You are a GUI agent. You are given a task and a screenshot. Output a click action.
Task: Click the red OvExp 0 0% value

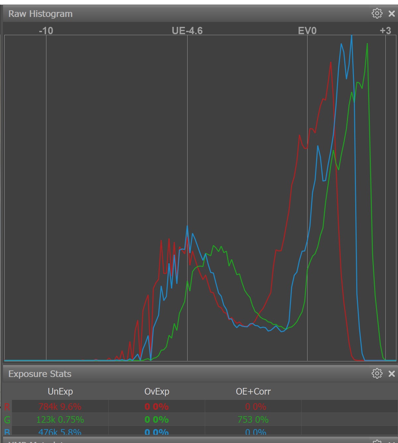(156, 407)
